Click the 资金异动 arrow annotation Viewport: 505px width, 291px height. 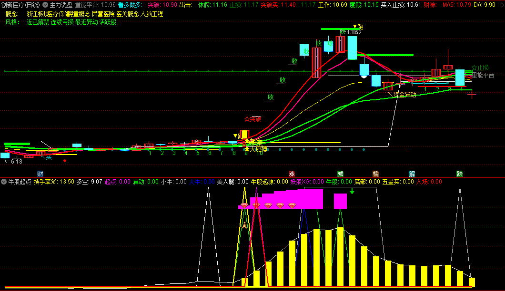(402, 95)
